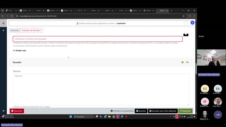The width and height of the screenshot is (226, 127).
Task: Click the browser reload icon
Action: coord(12,16)
